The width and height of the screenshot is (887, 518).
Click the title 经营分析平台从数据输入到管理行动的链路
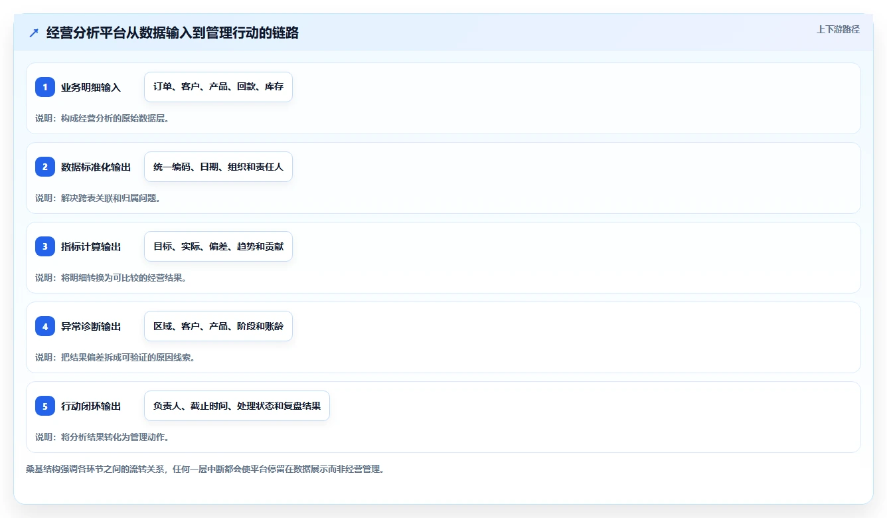pos(173,33)
